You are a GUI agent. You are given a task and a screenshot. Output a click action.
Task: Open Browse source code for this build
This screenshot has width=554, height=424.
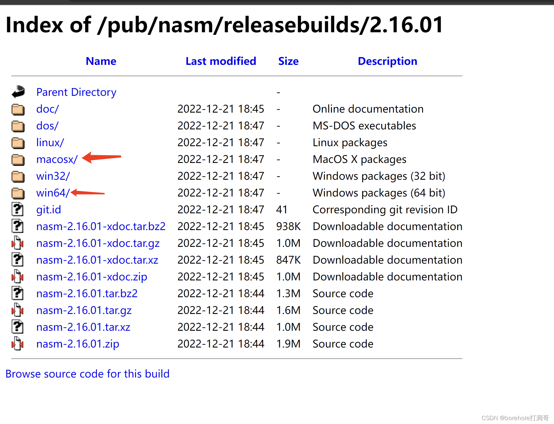tap(87, 374)
